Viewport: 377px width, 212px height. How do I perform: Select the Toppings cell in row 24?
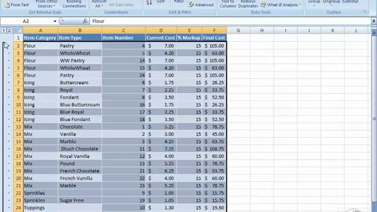pyautogui.click(x=41, y=208)
